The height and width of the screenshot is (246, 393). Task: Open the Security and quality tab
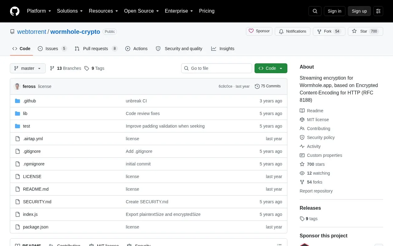(179, 49)
